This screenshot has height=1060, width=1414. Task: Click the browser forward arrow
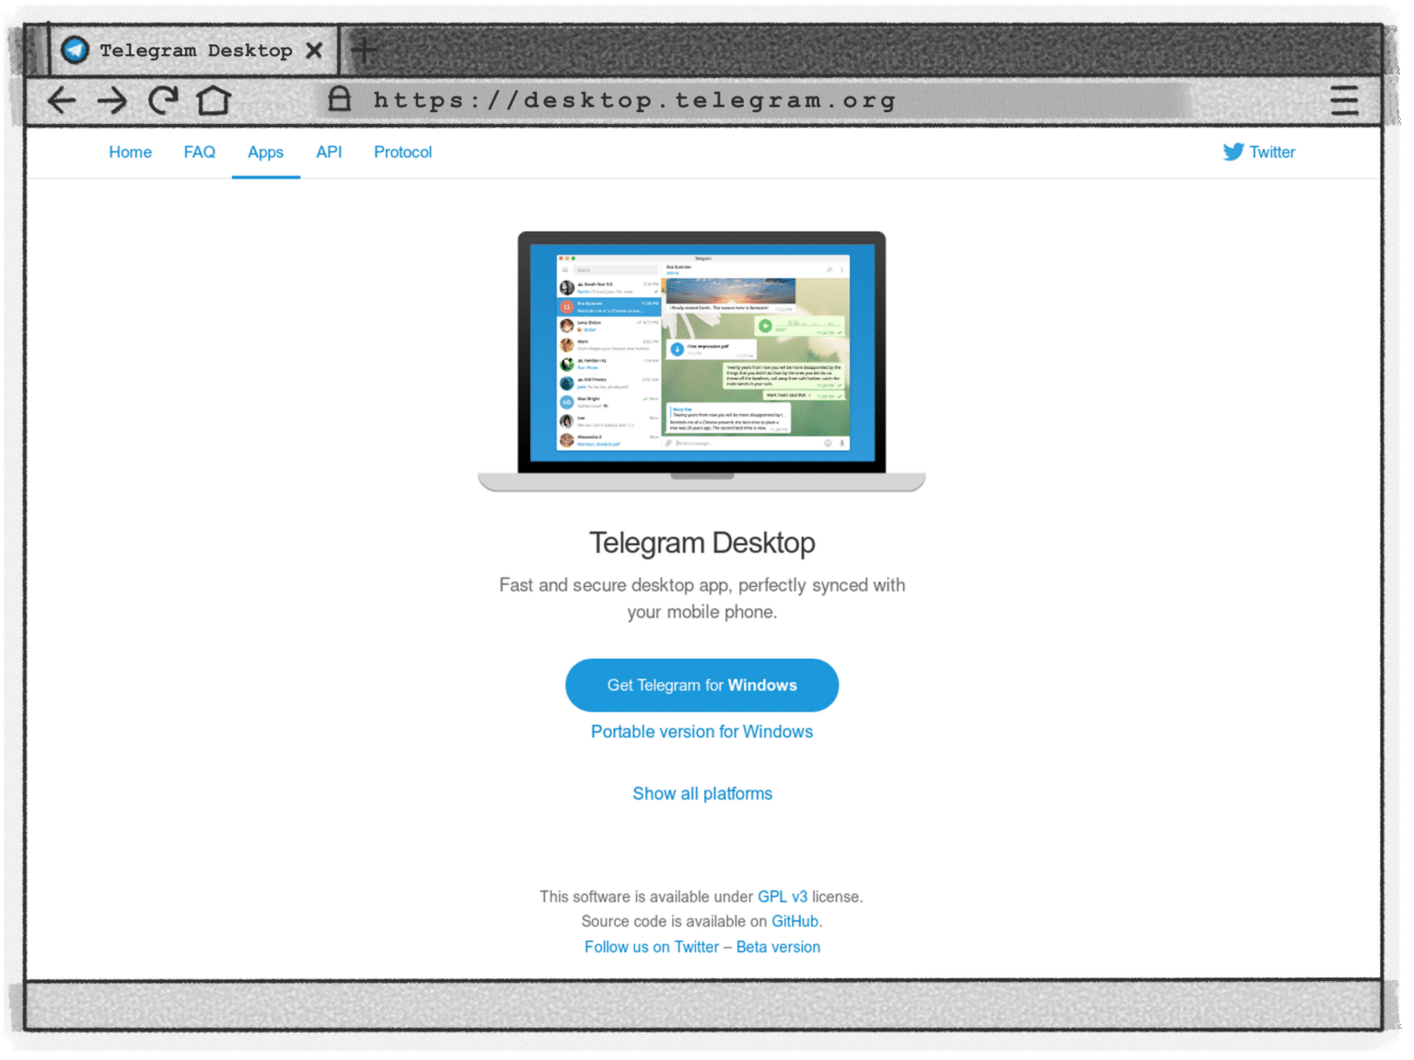pos(112,100)
